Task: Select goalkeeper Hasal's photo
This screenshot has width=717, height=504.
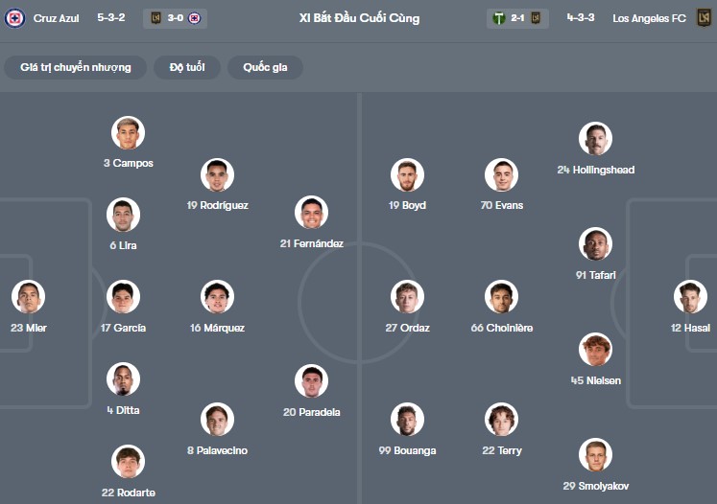Action: tap(690, 297)
